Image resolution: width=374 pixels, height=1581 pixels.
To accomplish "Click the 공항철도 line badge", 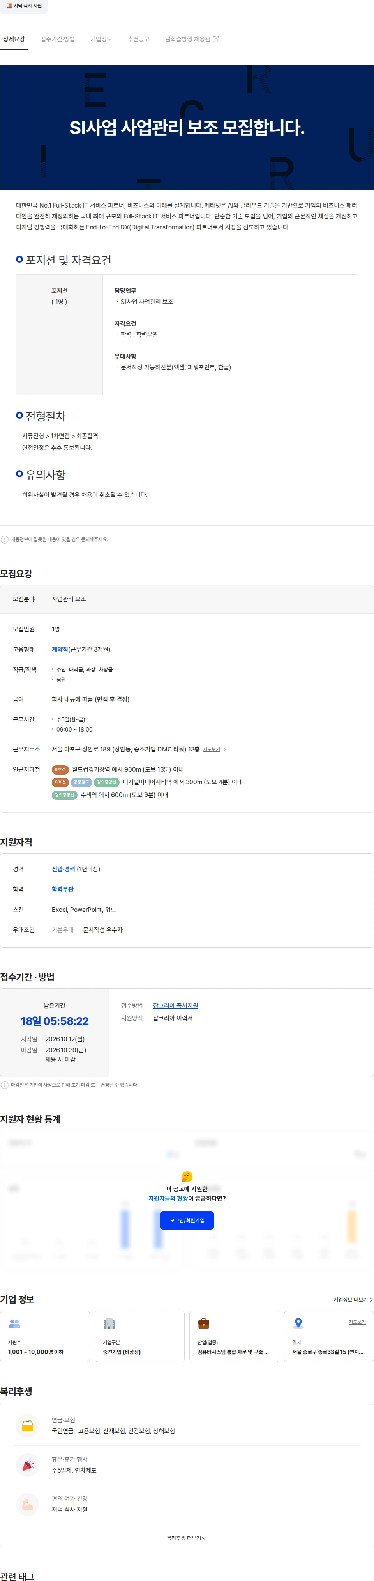I will click(81, 782).
